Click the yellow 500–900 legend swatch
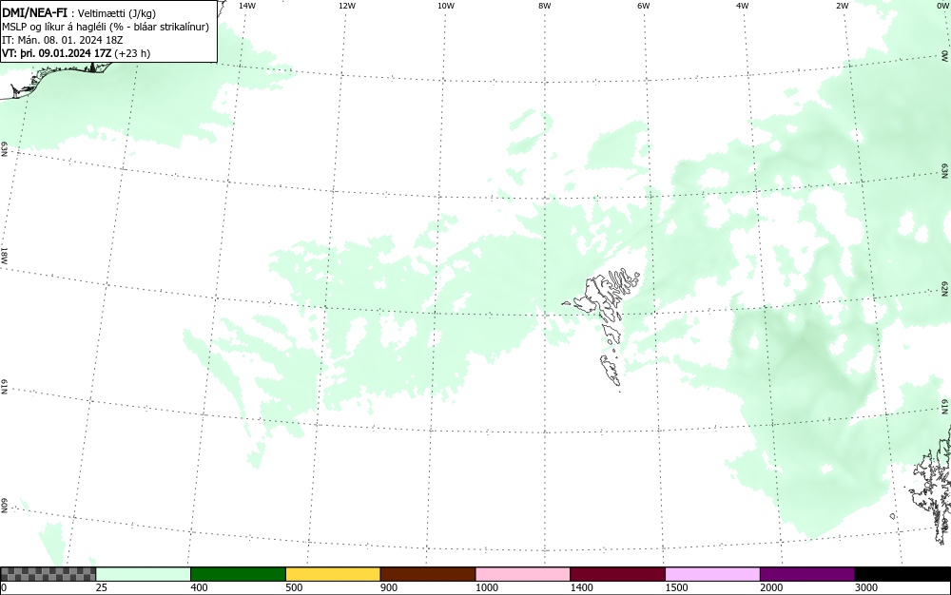 [333, 574]
